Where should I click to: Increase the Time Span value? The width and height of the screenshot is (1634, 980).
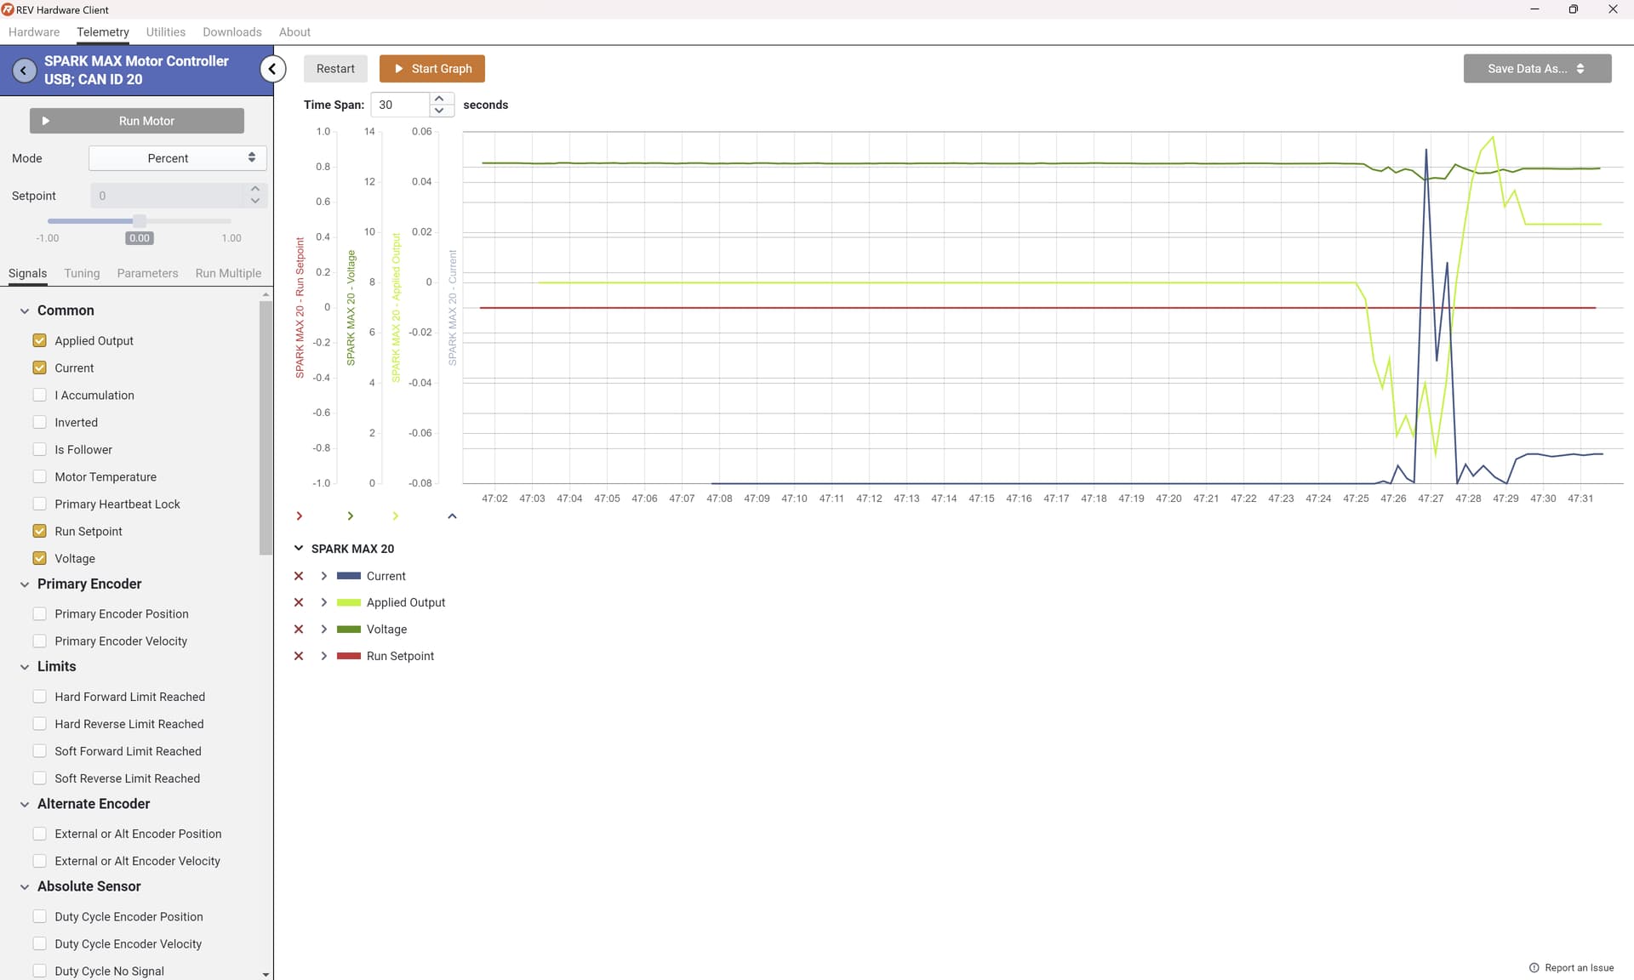pos(439,99)
